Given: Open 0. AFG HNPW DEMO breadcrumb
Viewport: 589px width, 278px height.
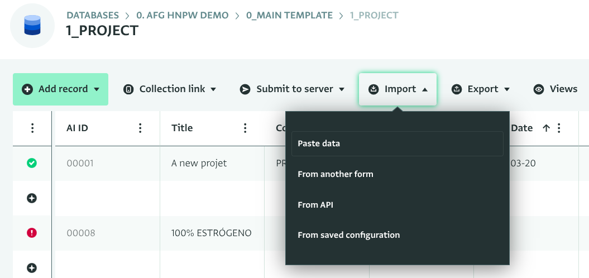Looking at the screenshot, I should pos(182,16).
